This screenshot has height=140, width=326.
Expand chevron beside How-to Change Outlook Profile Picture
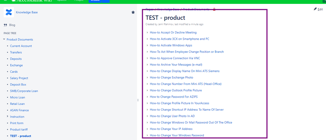pos(147,90)
